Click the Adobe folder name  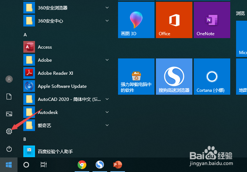(45, 60)
